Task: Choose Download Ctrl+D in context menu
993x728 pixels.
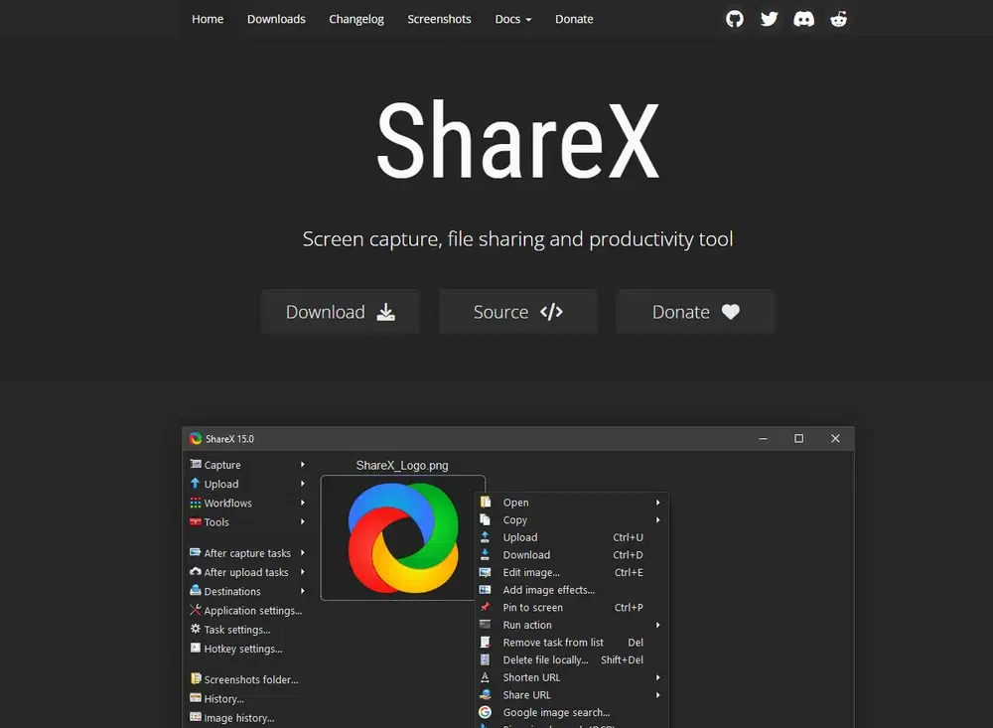Action: (571, 555)
